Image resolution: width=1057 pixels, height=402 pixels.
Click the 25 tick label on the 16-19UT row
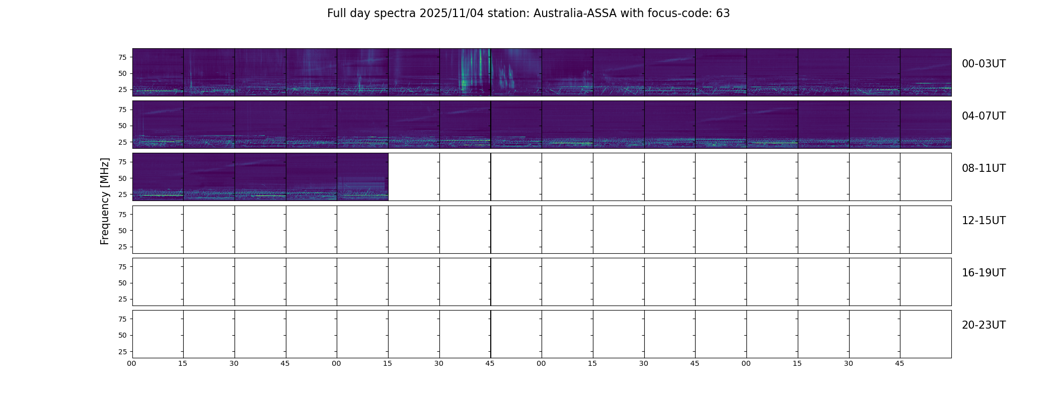(x=122, y=299)
